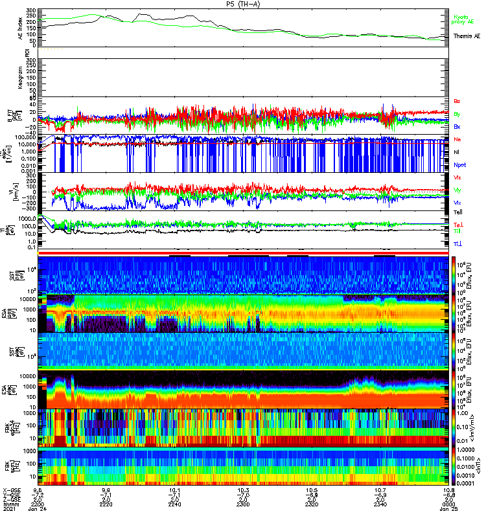Click the <|nT|> color bar of the FBK magnetic panel
Viewport: 486px width, 518px height.
pos(453,466)
